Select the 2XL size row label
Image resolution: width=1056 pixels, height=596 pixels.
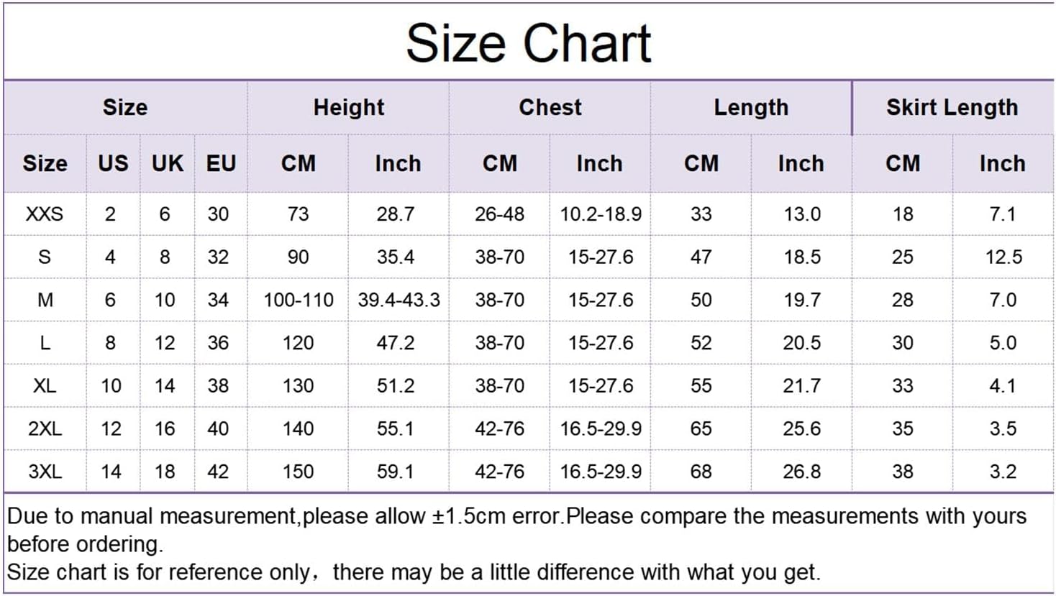click(x=45, y=428)
